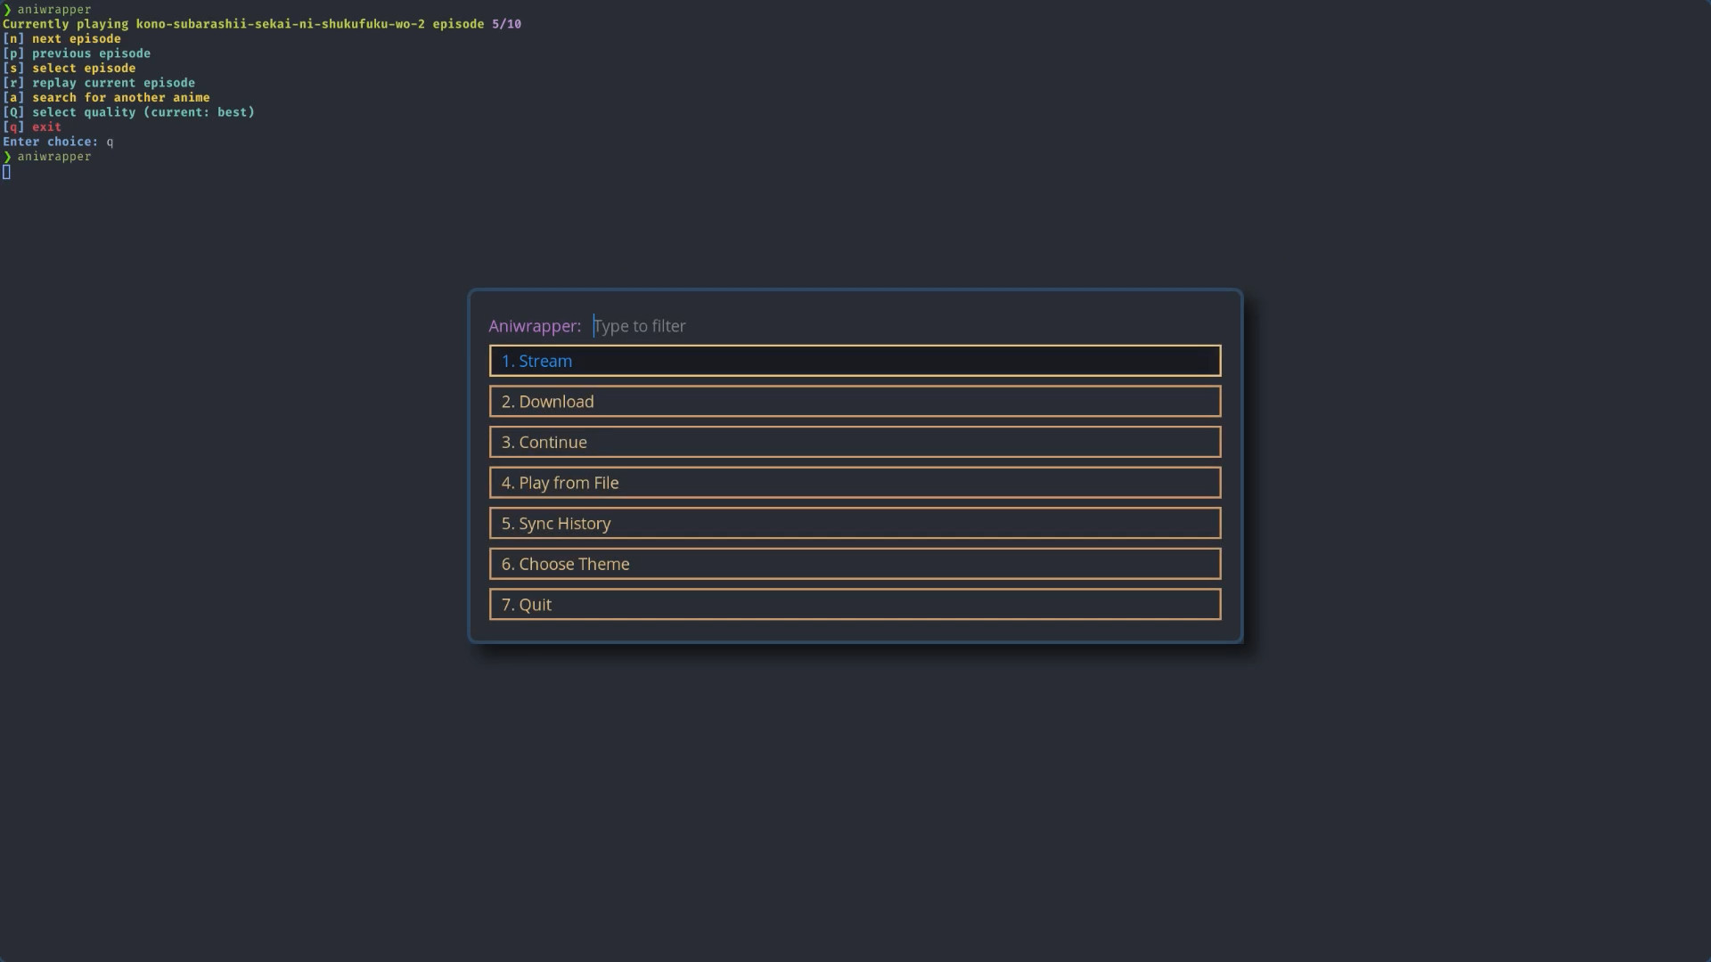Select Download option from menu

[855, 401]
